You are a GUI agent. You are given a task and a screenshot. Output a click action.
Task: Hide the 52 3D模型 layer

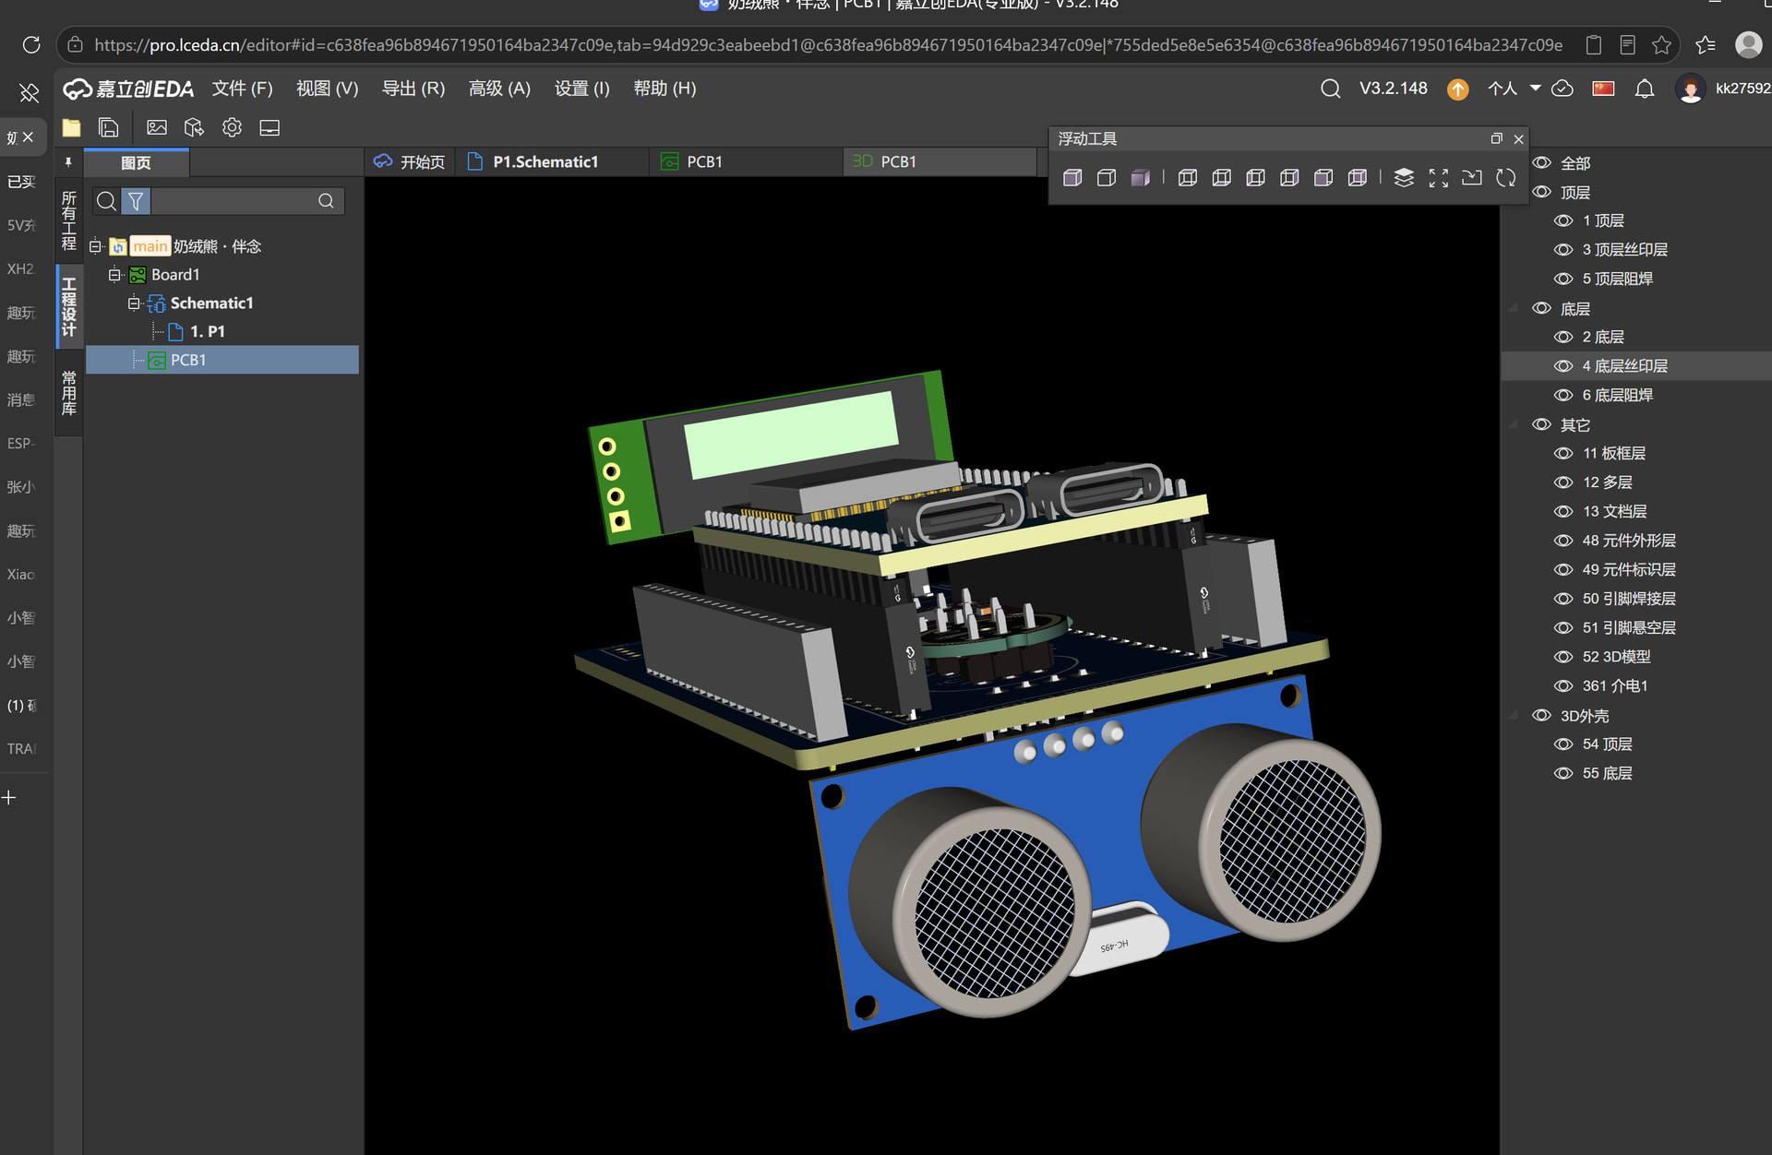[1563, 657]
